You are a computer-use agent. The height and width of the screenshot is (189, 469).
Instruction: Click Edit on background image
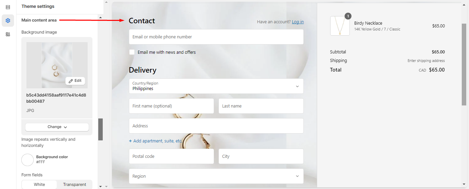75,81
